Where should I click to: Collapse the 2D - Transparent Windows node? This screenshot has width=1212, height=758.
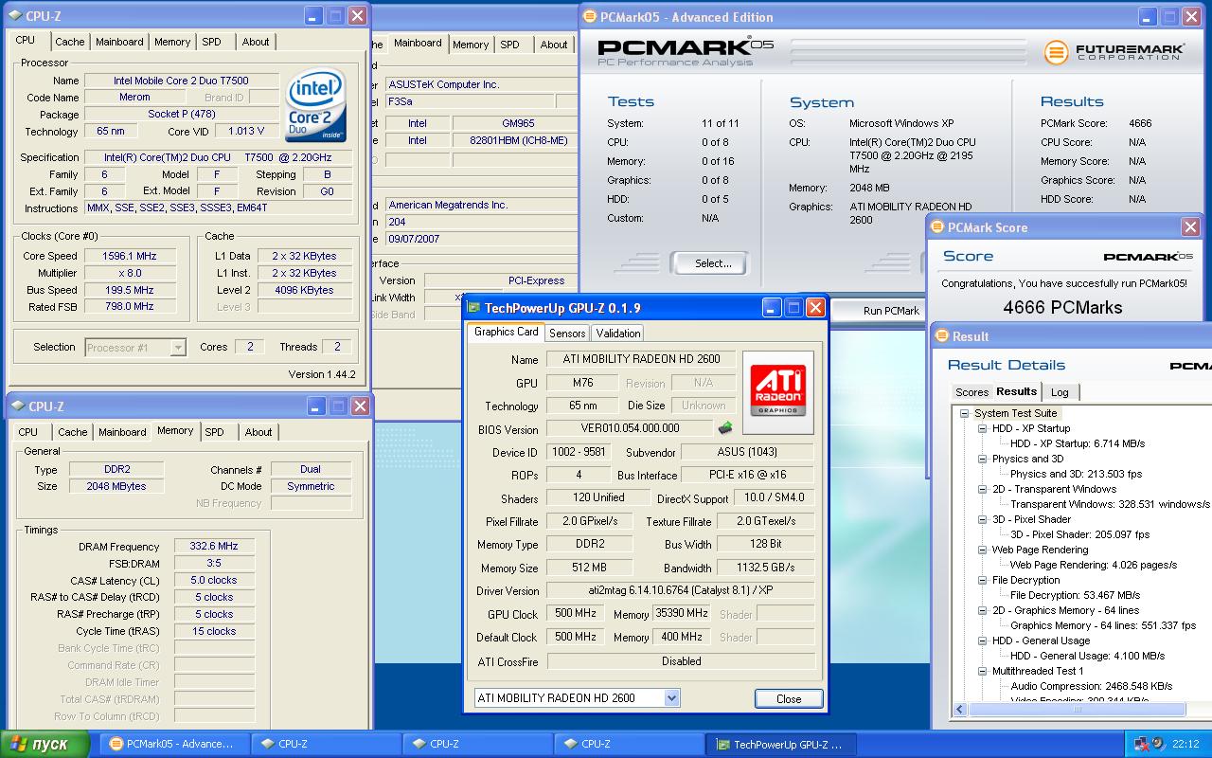click(983, 489)
